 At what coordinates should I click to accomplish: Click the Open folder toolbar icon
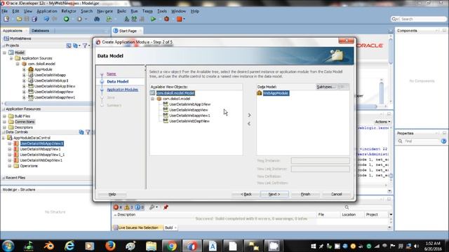19,19
